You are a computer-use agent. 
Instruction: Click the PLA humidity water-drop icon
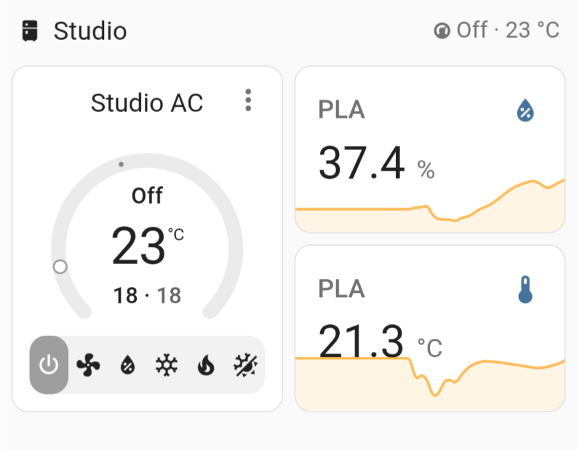(x=526, y=110)
